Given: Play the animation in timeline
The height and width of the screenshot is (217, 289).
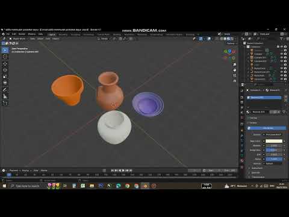Looking at the screenshot, I should coord(123,171).
